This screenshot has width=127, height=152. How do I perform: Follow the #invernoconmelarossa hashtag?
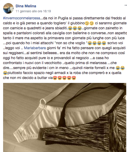(x=21, y=18)
